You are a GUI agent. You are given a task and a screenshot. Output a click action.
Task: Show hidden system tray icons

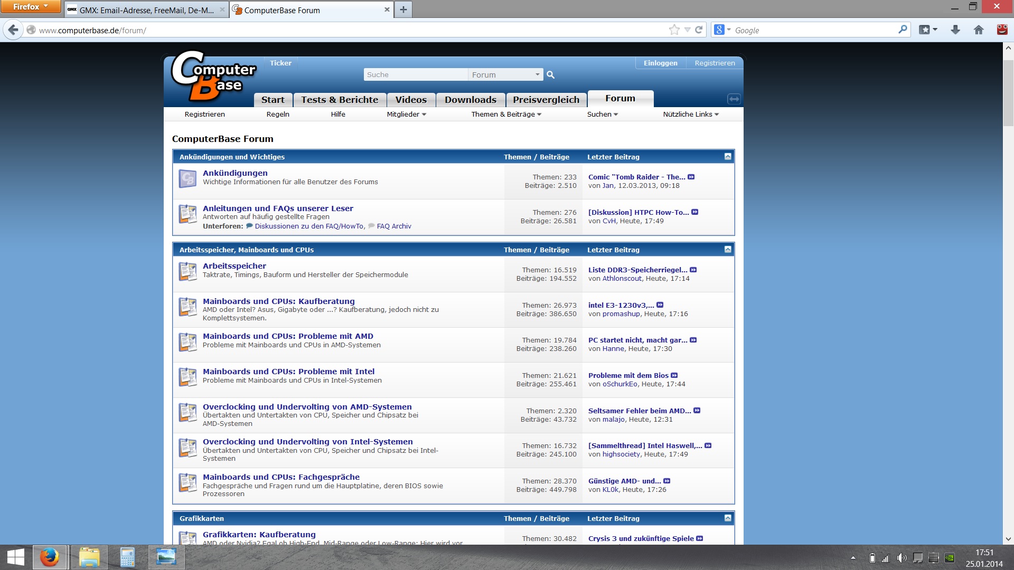853,558
